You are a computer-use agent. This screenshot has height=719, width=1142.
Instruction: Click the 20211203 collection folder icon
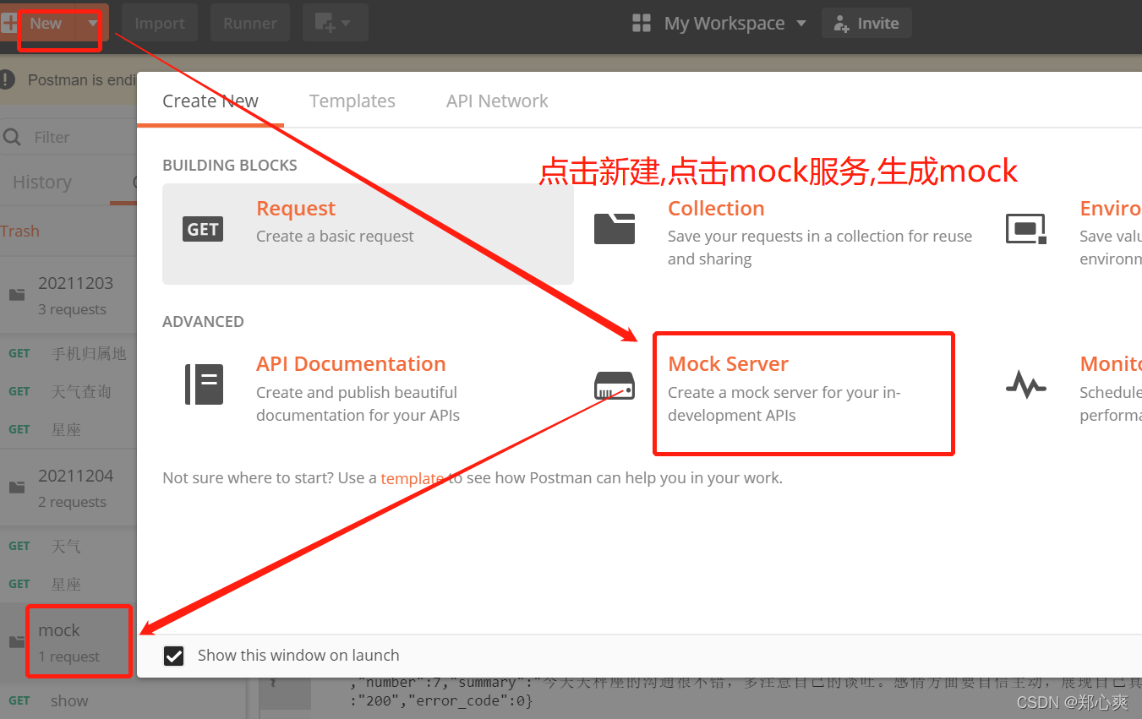click(x=17, y=295)
